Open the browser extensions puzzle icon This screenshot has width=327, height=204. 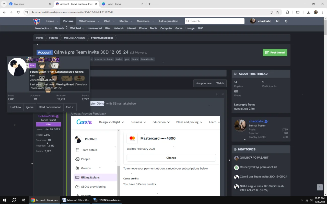pyautogui.click(x=287, y=12)
